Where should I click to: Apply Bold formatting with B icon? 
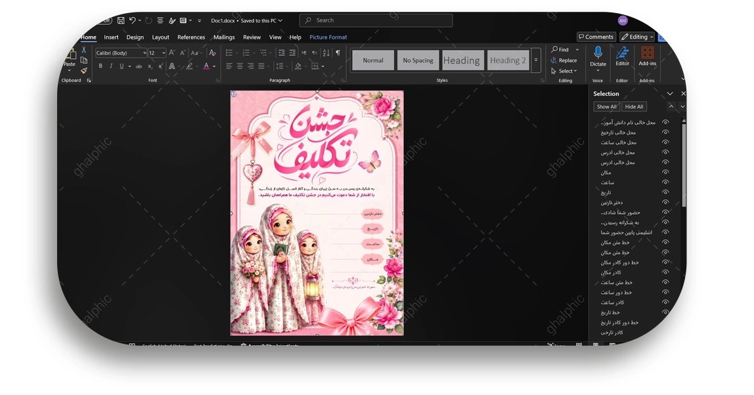click(x=100, y=66)
